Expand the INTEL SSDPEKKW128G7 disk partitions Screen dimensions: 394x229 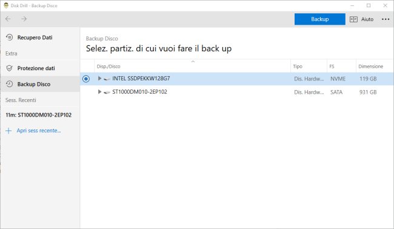[x=99, y=79]
